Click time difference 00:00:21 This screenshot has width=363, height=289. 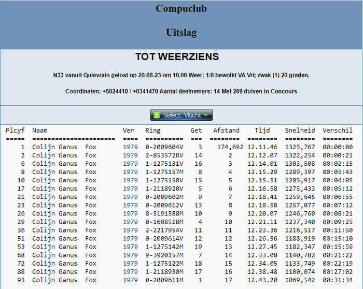point(338,155)
